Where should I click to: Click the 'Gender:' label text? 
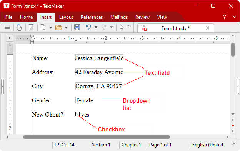(42, 100)
